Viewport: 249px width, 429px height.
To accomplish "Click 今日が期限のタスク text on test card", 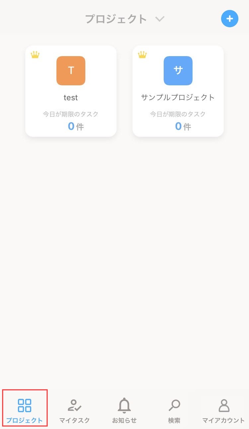I will [x=71, y=114].
